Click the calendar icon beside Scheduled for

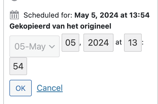tap(14, 15)
